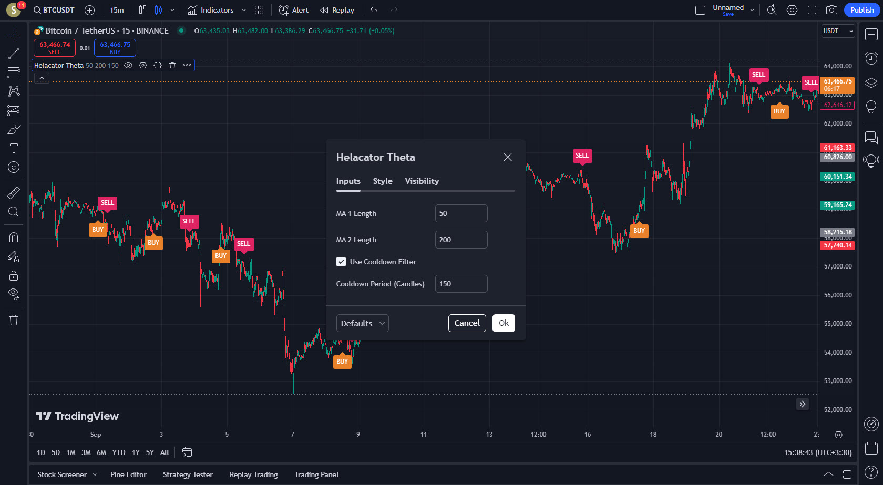The width and height of the screenshot is (883, 485).
Task: Cancel the Helacator Theta dialog
Action: coord(467,323)
